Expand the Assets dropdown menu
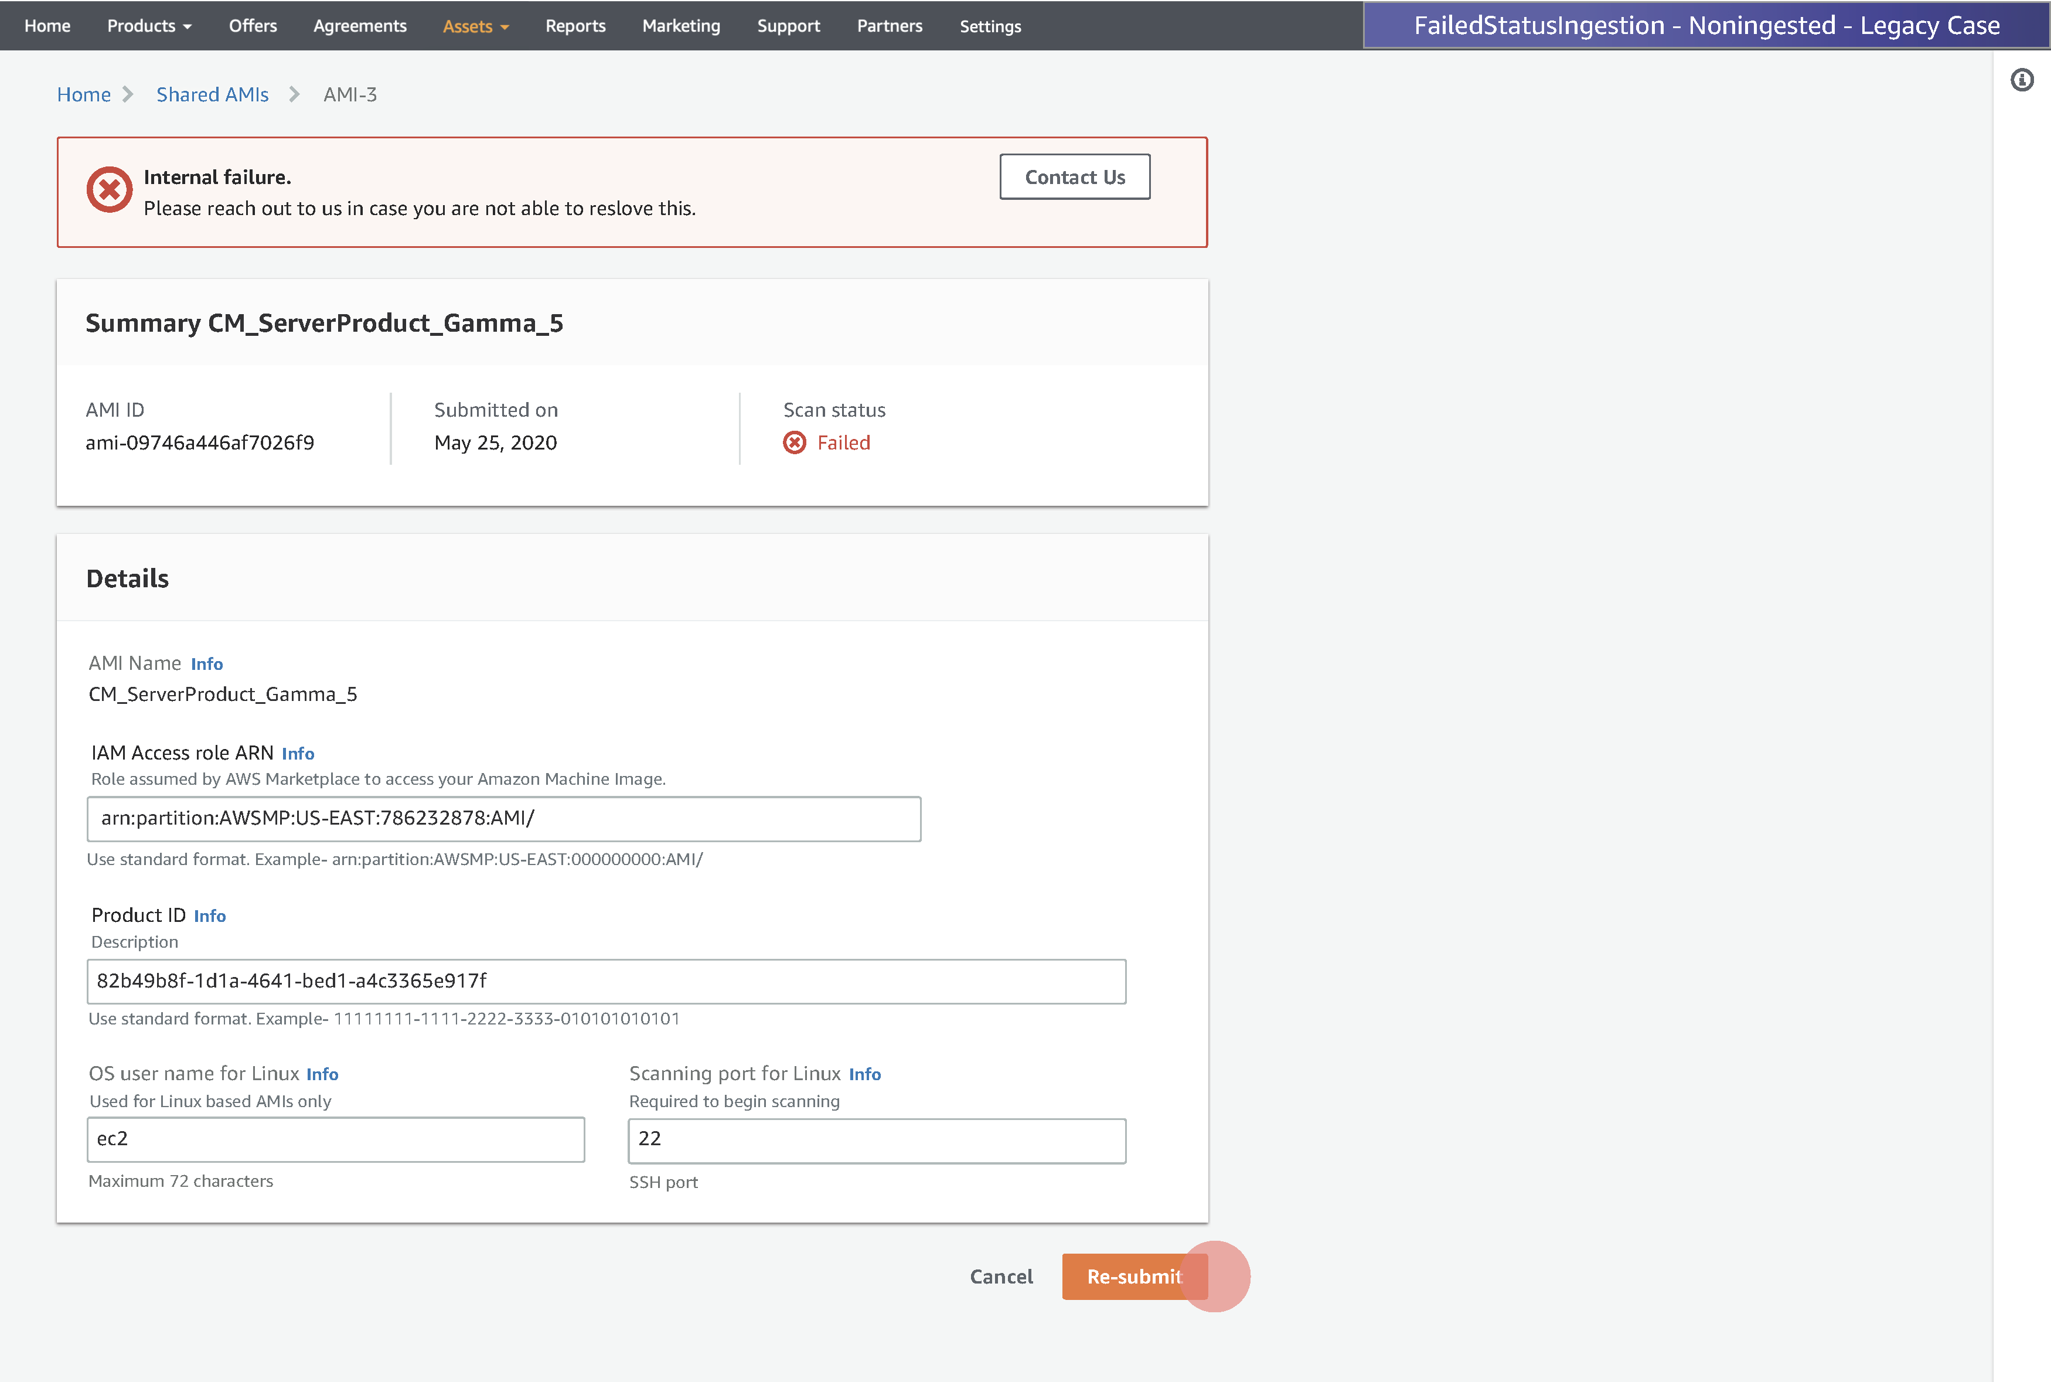 pos(475,26)
